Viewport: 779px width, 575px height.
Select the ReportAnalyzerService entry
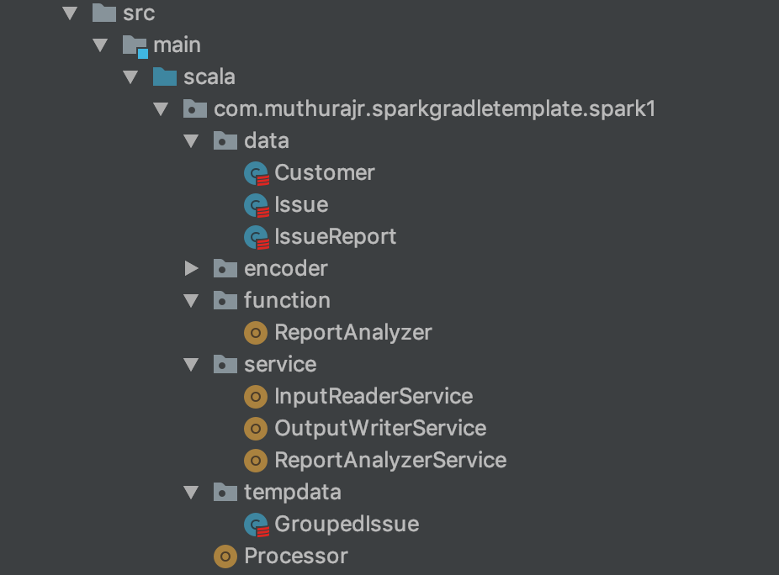coord(389,460)
